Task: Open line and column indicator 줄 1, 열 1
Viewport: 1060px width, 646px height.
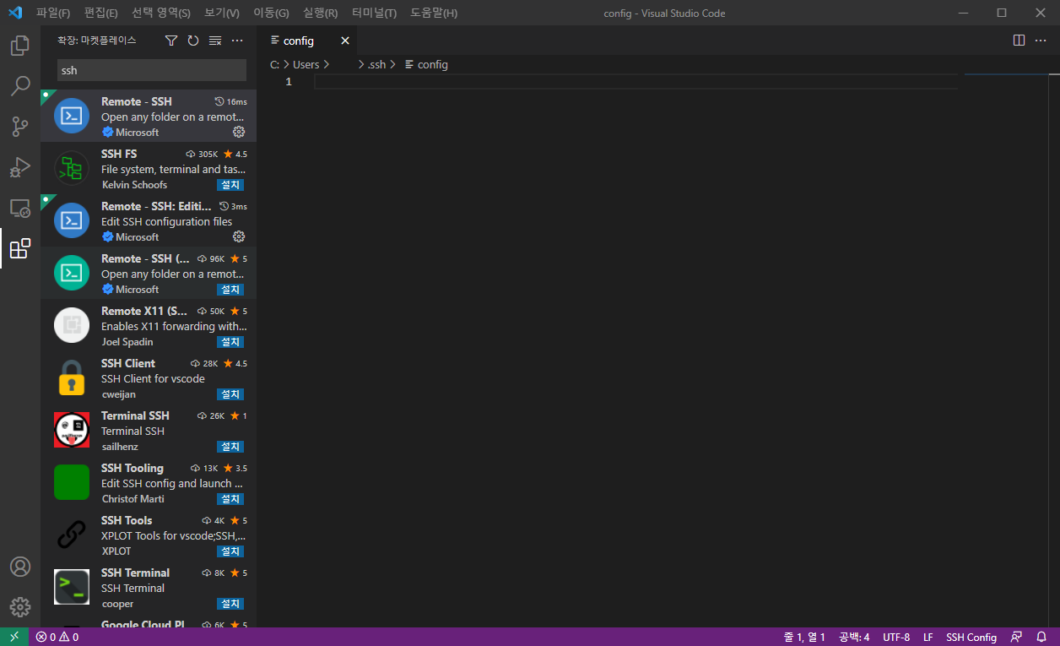Action: (804, 638)
